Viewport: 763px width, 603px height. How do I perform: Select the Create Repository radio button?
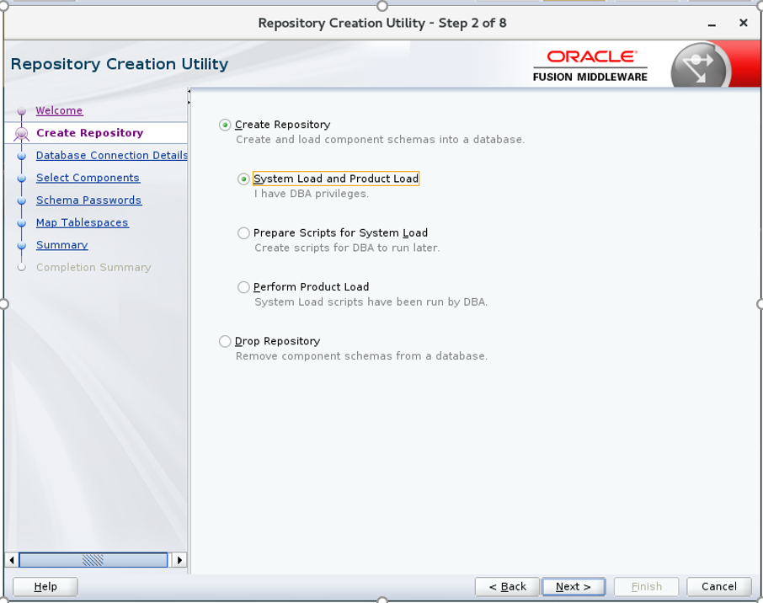pos(225,125)
